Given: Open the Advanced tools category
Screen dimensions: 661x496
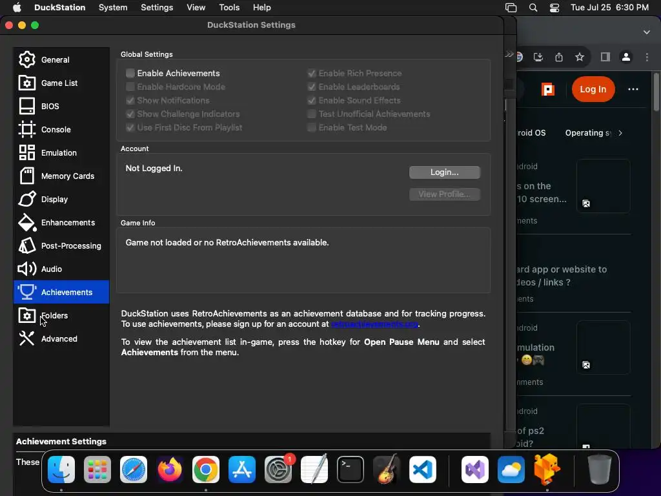Looking at the screenshot, I should coord(61,338).
